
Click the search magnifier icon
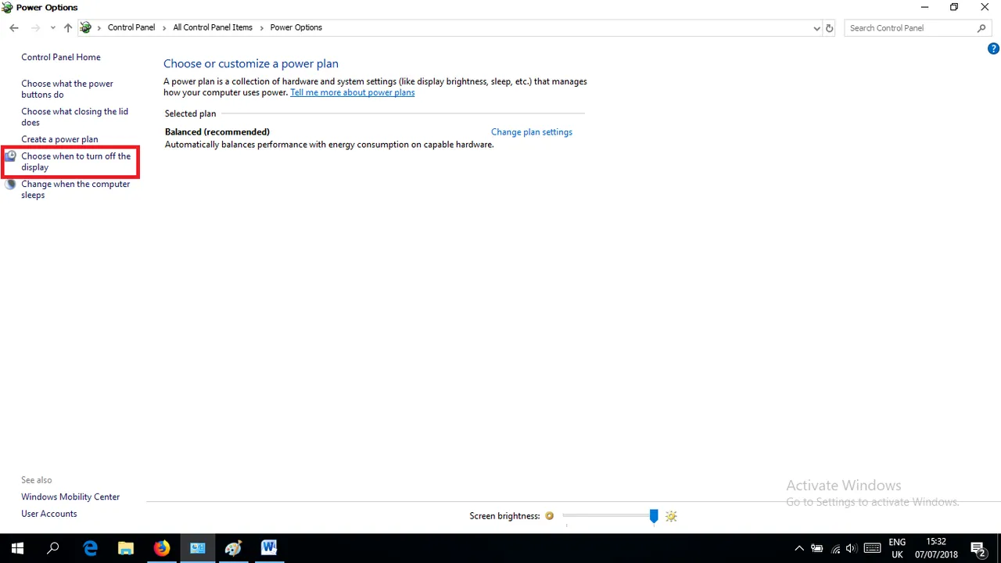click(982, 28)
